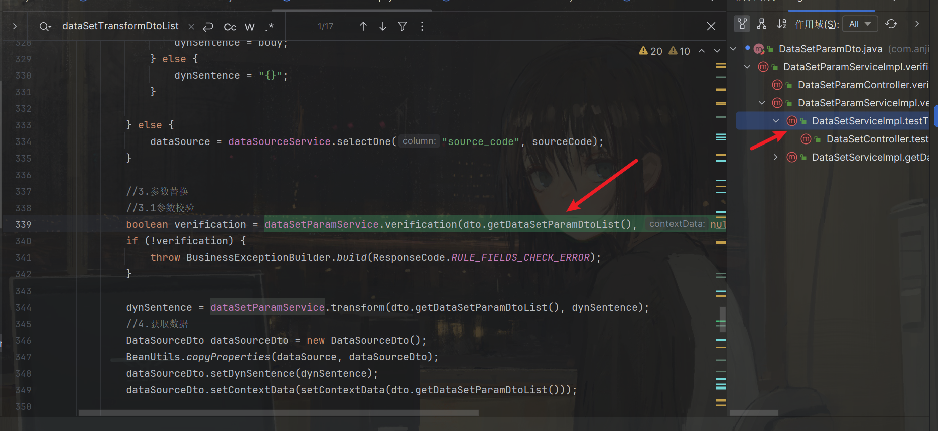938x431 pixels.
Task: Open the scope All dropdown
Action: pyautogui.click(x=860, y=24)
